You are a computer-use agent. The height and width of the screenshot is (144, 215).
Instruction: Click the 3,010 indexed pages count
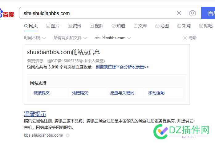coord(53,67)
